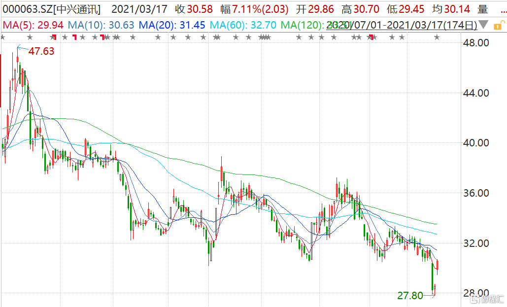Click the leftmost red corner flag marker

click(x=54, y=37)
